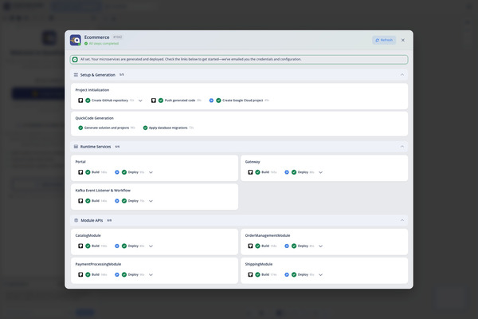
Task: Click the Module APIs section icon
Action: tap(76, 220)
